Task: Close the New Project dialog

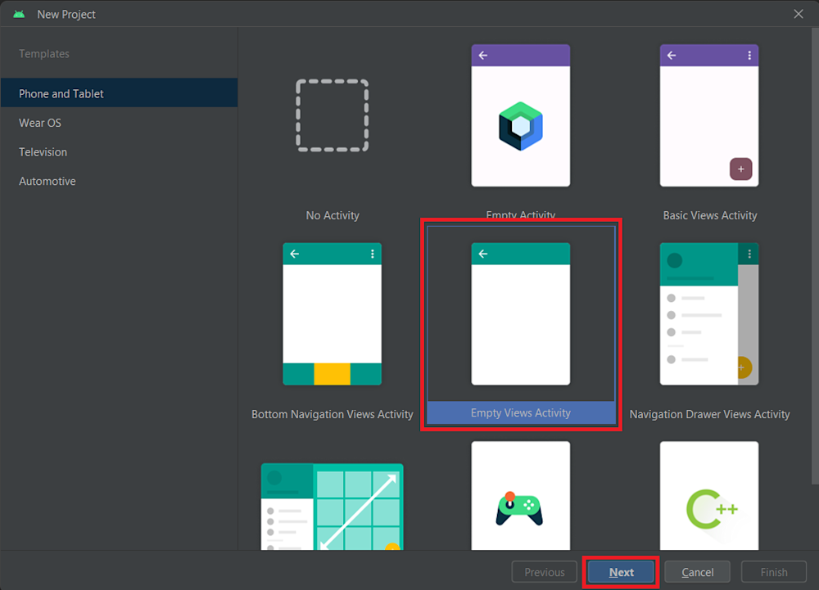Action: tap(799, 13)
